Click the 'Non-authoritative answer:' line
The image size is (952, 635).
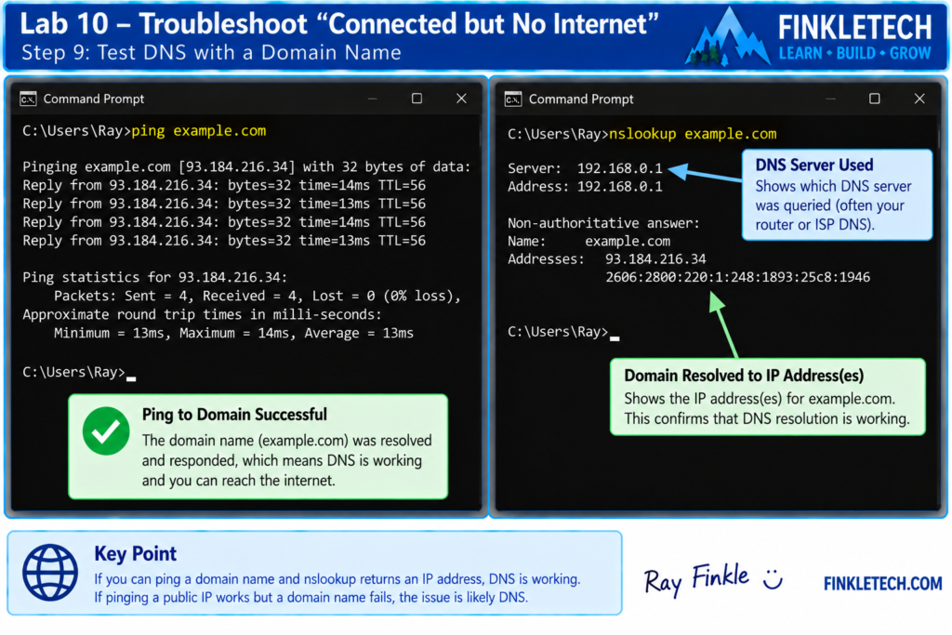tap(603, 223)
